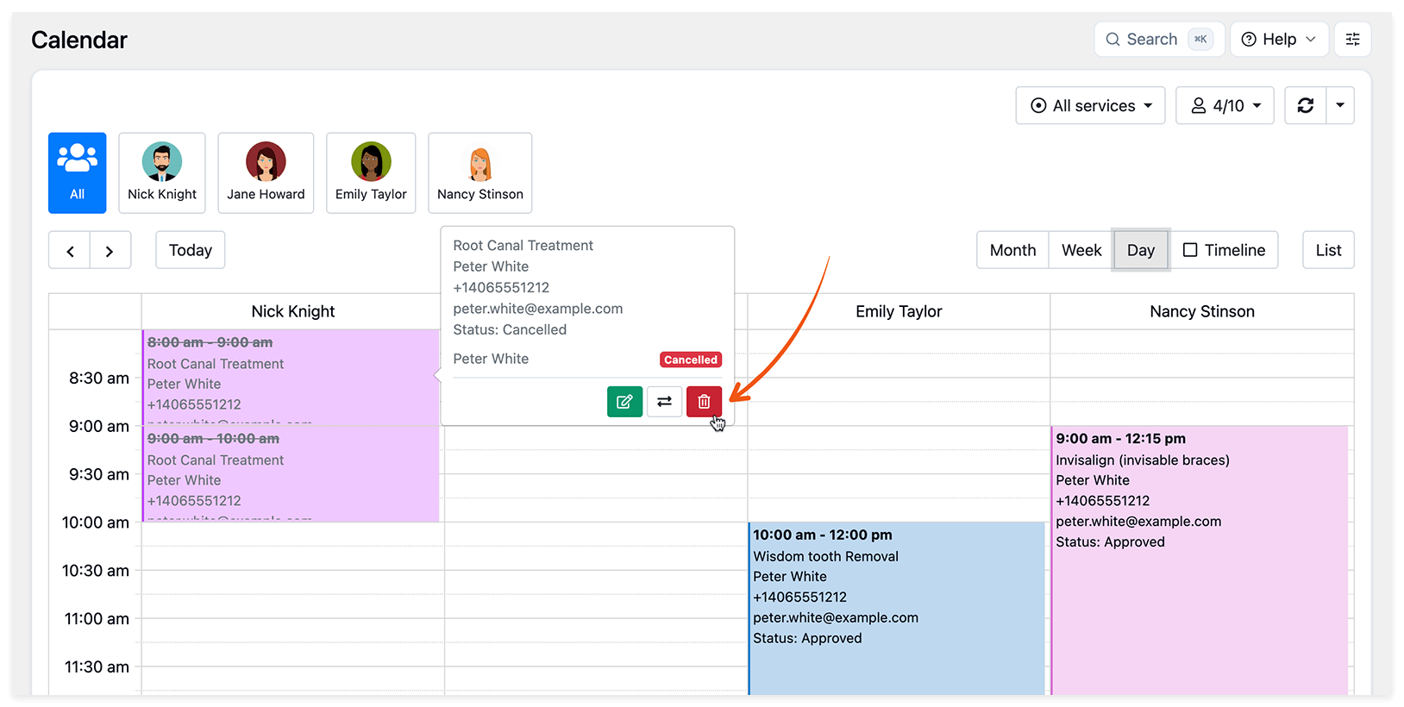Switch to Month view

tap(1012, 250)
